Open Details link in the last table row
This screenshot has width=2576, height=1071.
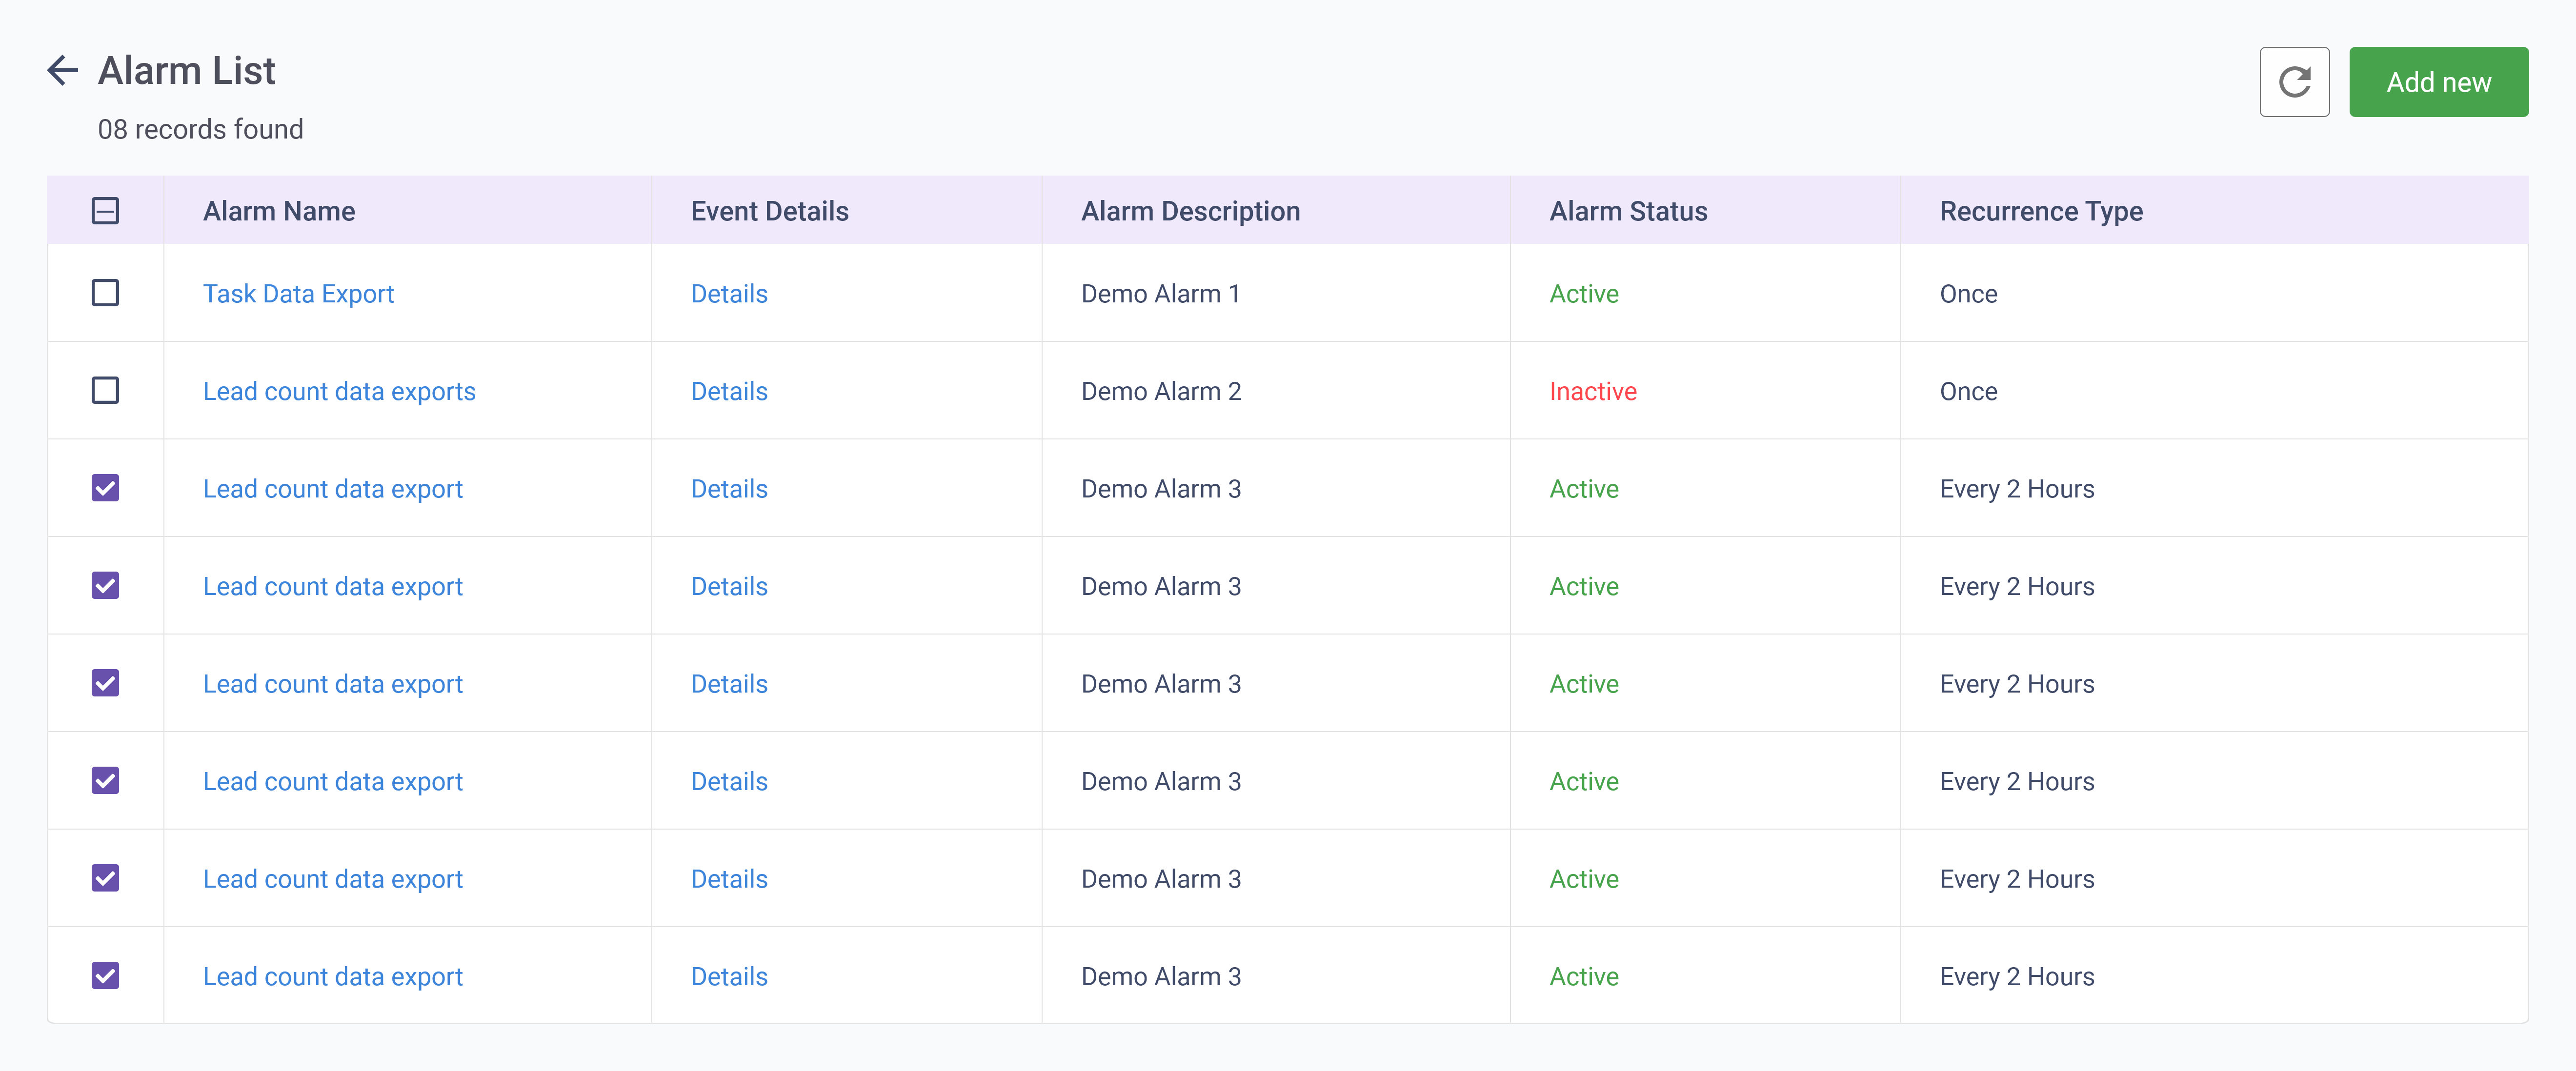pyautogui.click(x=729, y=976)
